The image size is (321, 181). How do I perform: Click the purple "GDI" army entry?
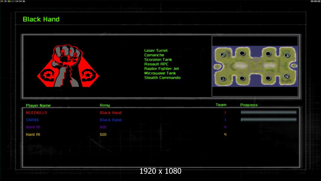(103, 127)
